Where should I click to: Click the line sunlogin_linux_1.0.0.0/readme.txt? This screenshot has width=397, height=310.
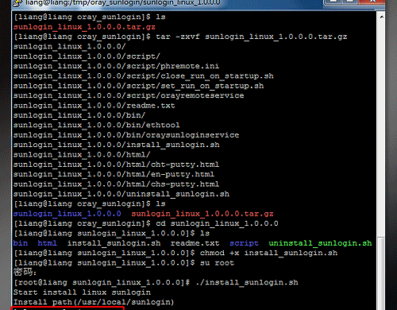pyautogui.click(x=94, y=106)
